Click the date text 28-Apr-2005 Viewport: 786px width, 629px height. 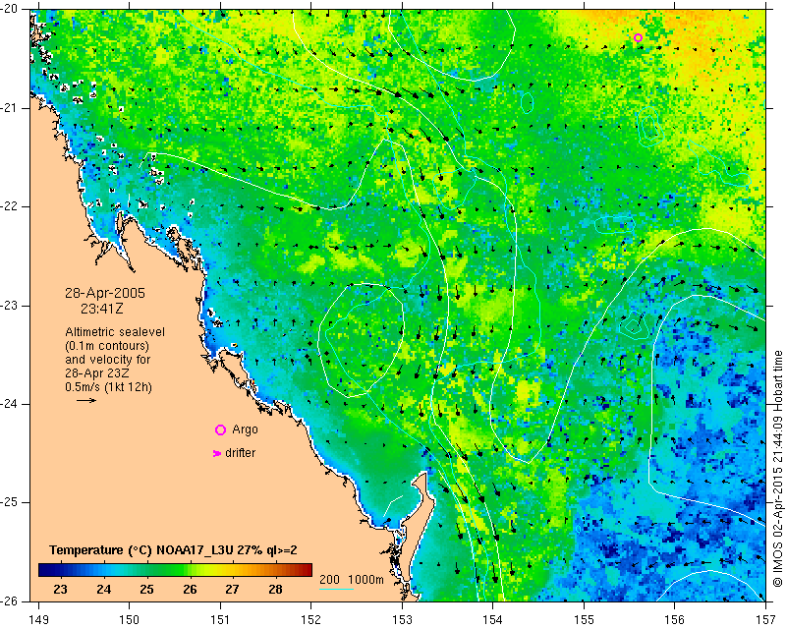105,293
